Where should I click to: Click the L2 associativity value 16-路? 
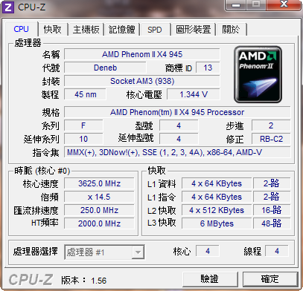pyautogui.click(x=272, y=210)
